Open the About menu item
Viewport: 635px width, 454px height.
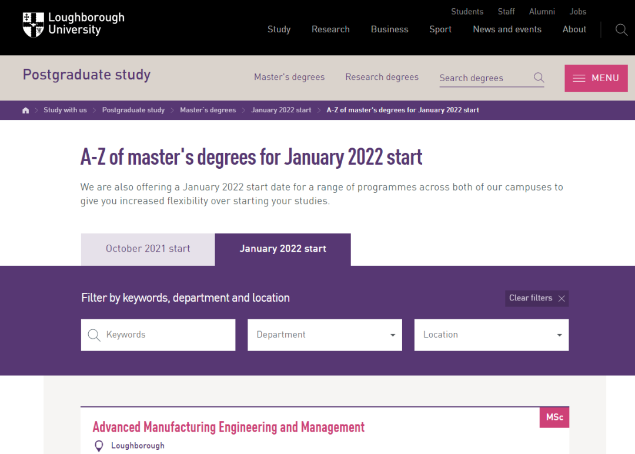[x=574, y=29]
